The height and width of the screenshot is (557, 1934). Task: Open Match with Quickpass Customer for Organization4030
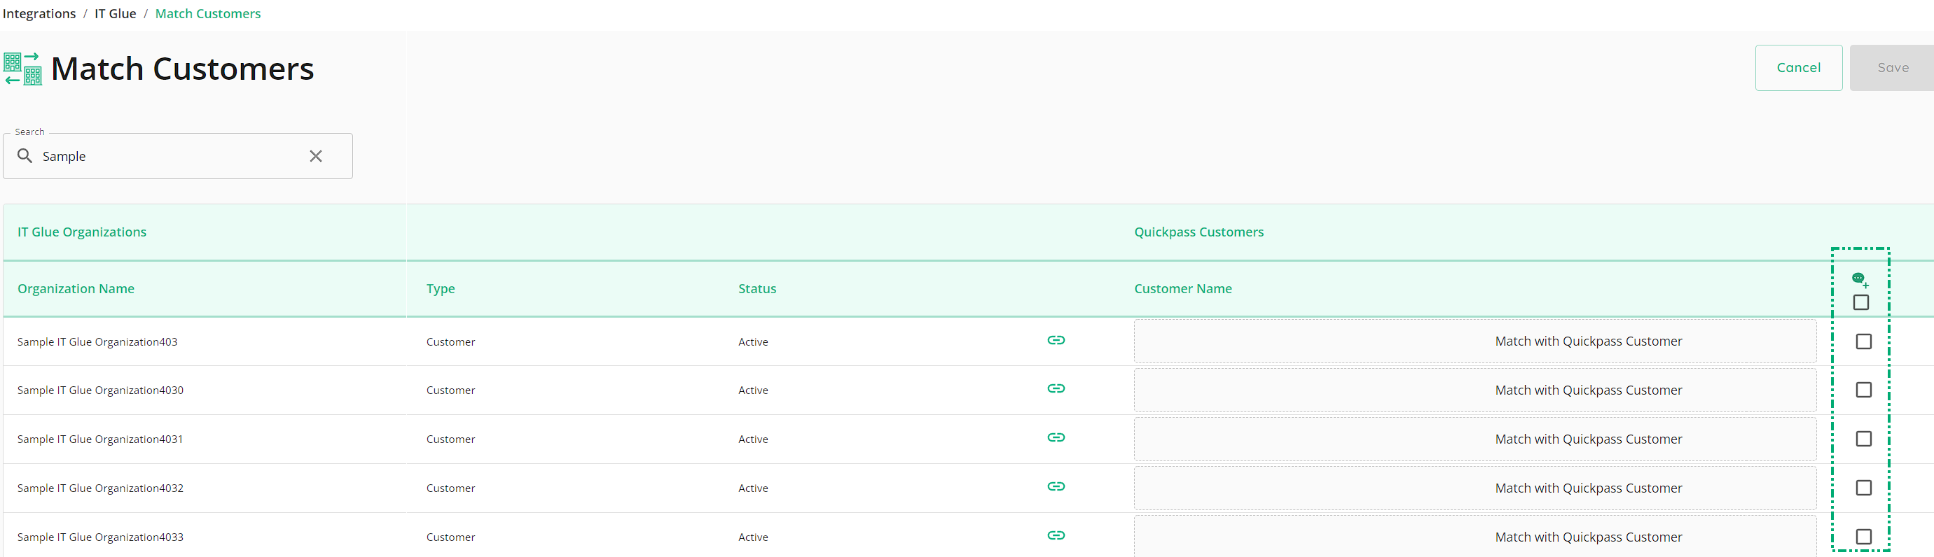point(1475,390)
